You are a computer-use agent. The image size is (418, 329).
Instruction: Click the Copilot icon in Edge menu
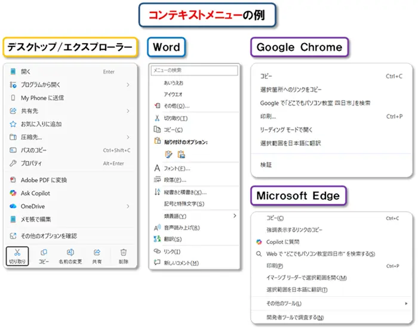pos(259,242)
